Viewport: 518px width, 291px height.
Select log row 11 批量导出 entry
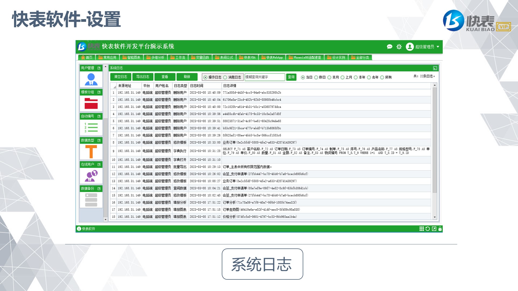(271, 167)
